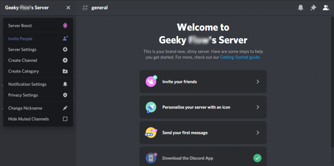This screenshot has width=334, height=166.
Task: Click Personalize your server with an icon
Action: point(203,107)
